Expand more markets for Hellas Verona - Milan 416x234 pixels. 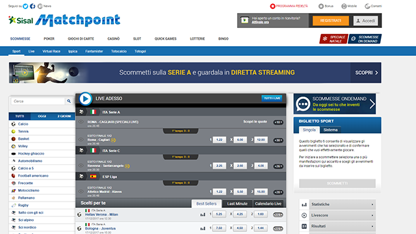[x=278, y=214]
